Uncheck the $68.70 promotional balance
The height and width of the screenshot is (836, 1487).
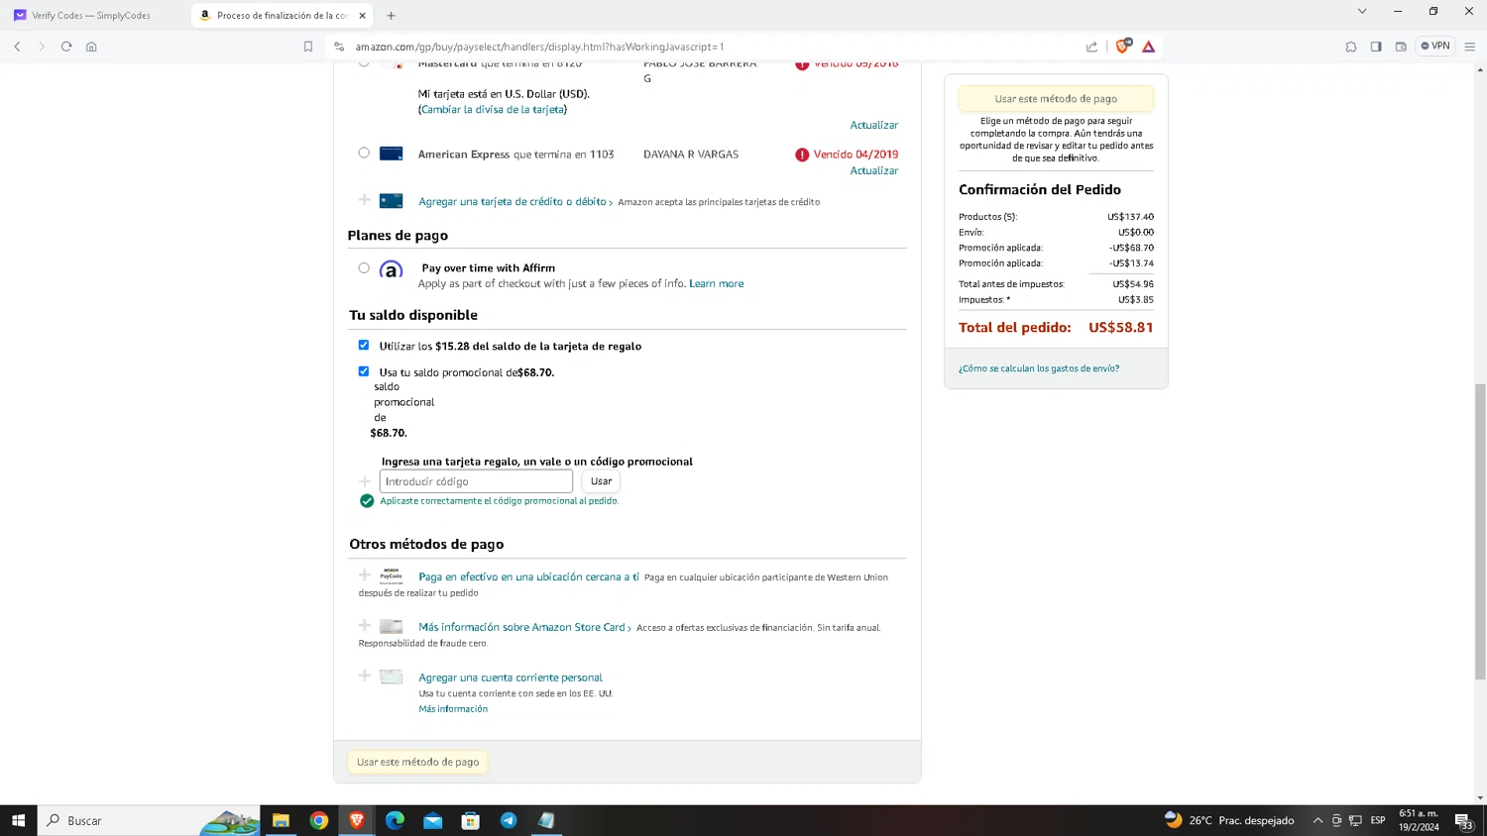click(x=364, y=371)
